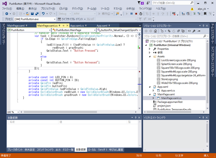The width and height of the screenshot is (216, 158).
Task: Click the Undo arrow icon
Action: click(43, 14)
